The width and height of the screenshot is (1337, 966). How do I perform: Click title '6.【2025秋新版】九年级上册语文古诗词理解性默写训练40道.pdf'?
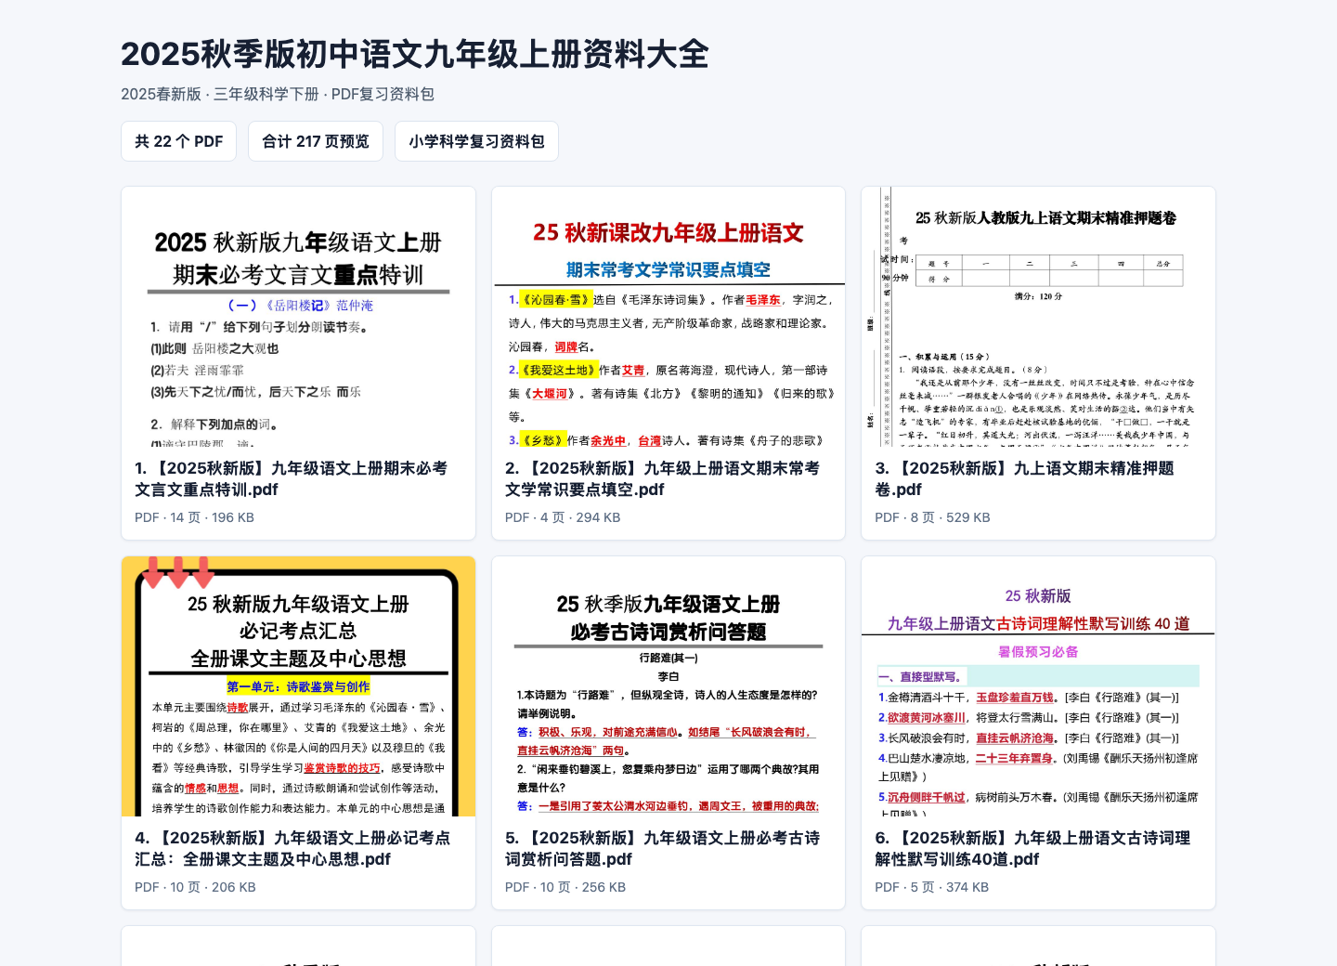click(1032, 849)
